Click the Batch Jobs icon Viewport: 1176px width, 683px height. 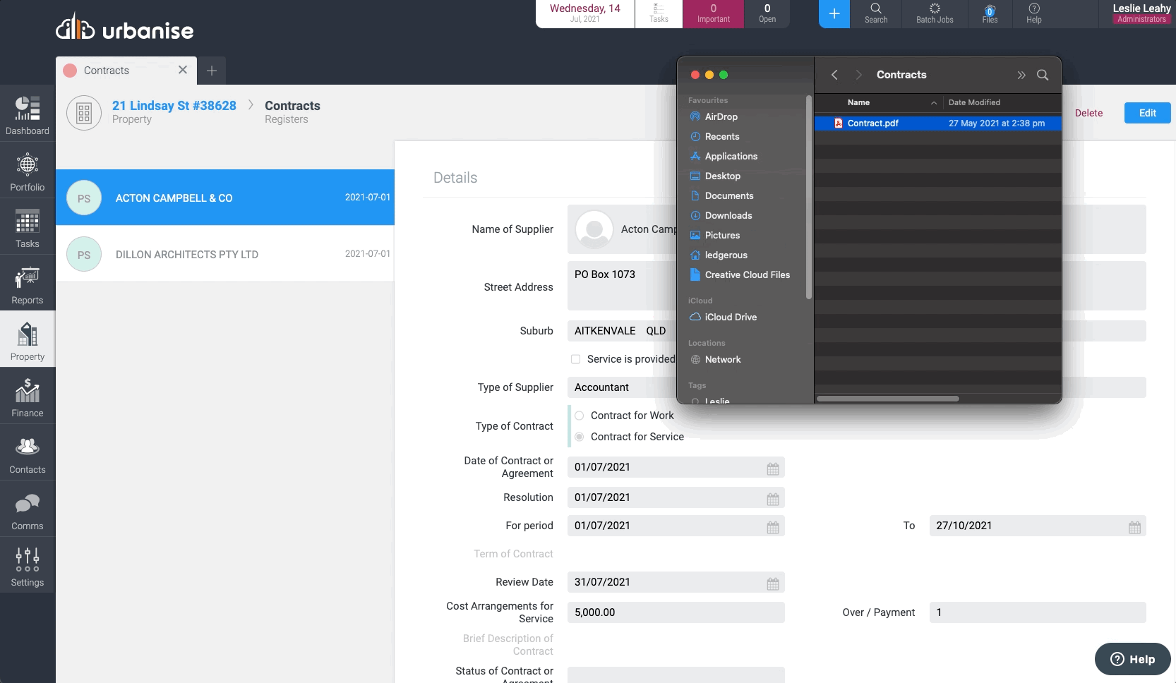click(x=934, y=13)
